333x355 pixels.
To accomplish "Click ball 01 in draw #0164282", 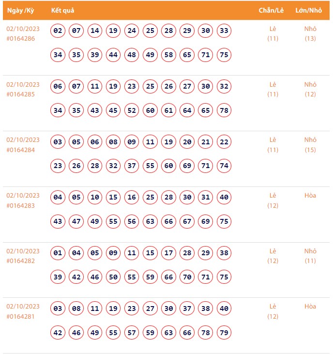I will click(x=58, y=253).
